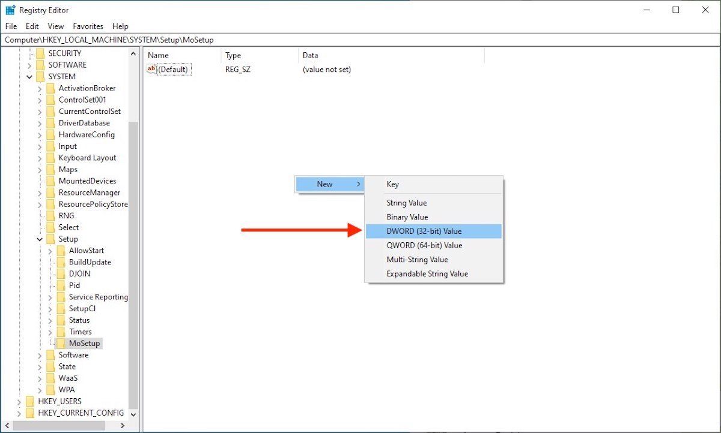Click the "(value not set)" data cell
This screenshot has width=721, height=433.
(327, 70)
